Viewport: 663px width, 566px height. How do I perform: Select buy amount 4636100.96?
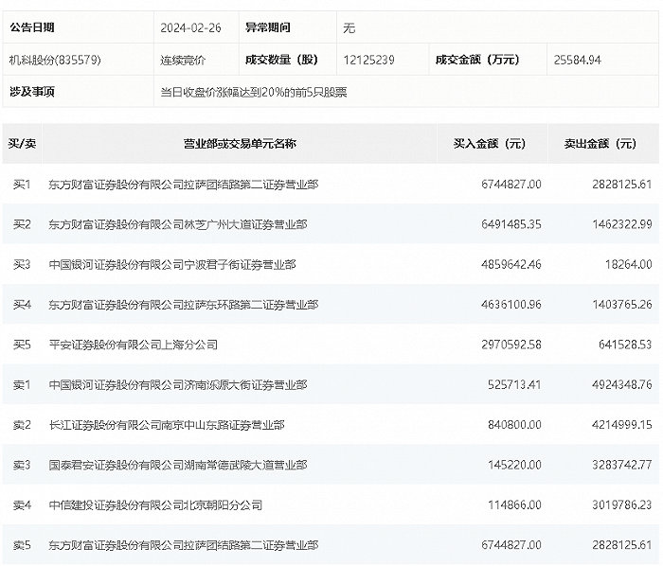[x=511, y=305]
